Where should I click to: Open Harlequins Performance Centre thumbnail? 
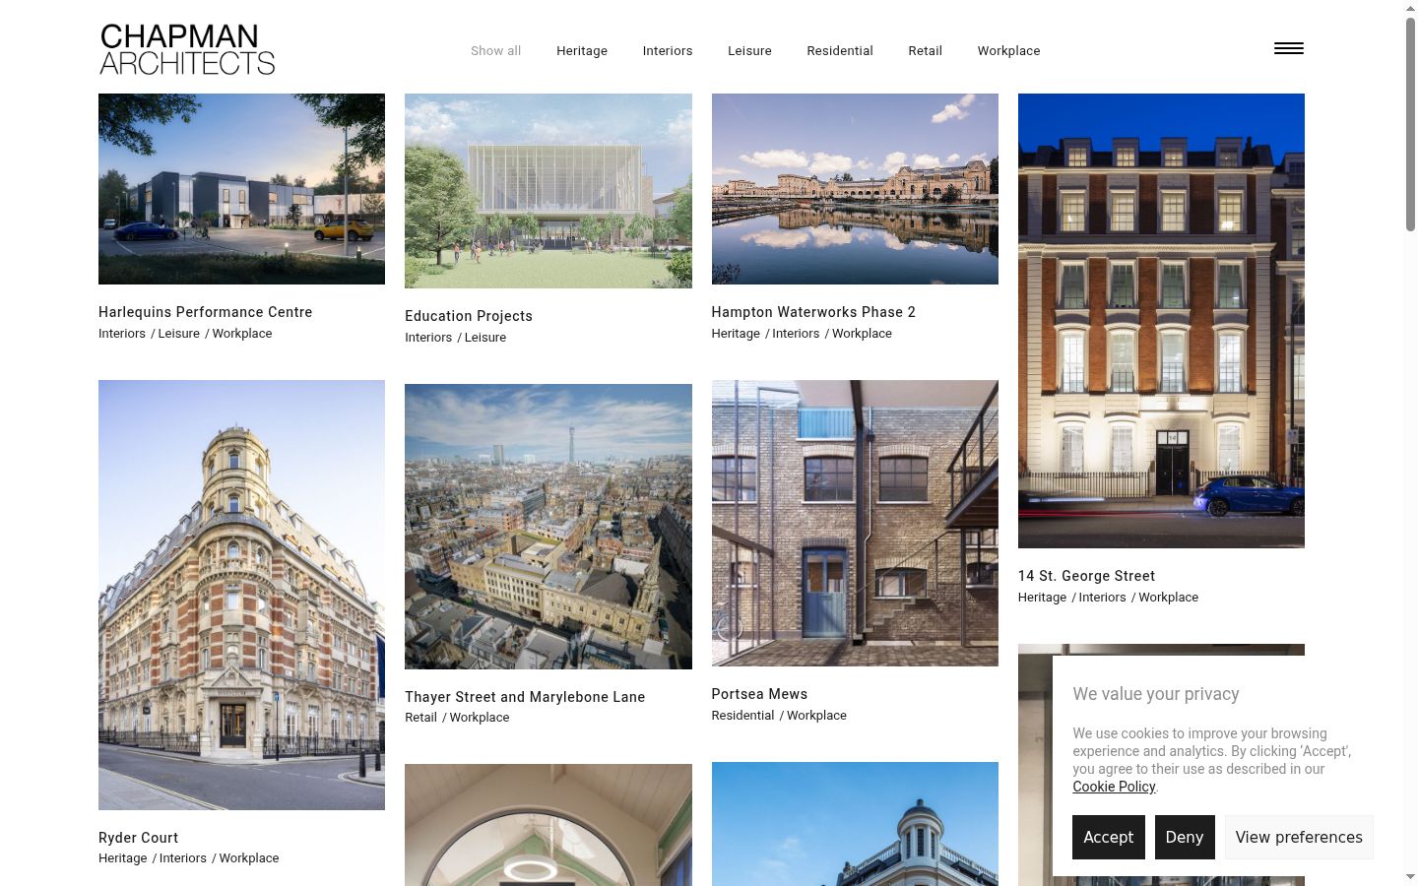pos(241,189)
